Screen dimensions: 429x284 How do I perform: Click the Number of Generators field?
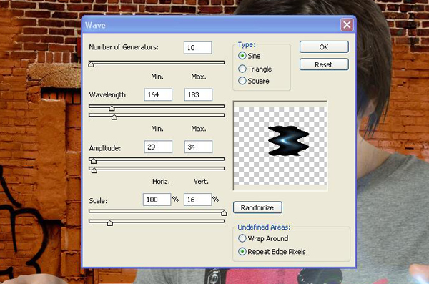(x=197, y=48)
